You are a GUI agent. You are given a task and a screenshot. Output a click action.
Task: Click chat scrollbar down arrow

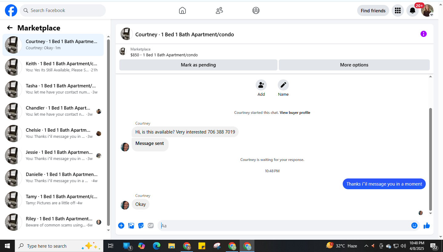(x=431, y=213)
